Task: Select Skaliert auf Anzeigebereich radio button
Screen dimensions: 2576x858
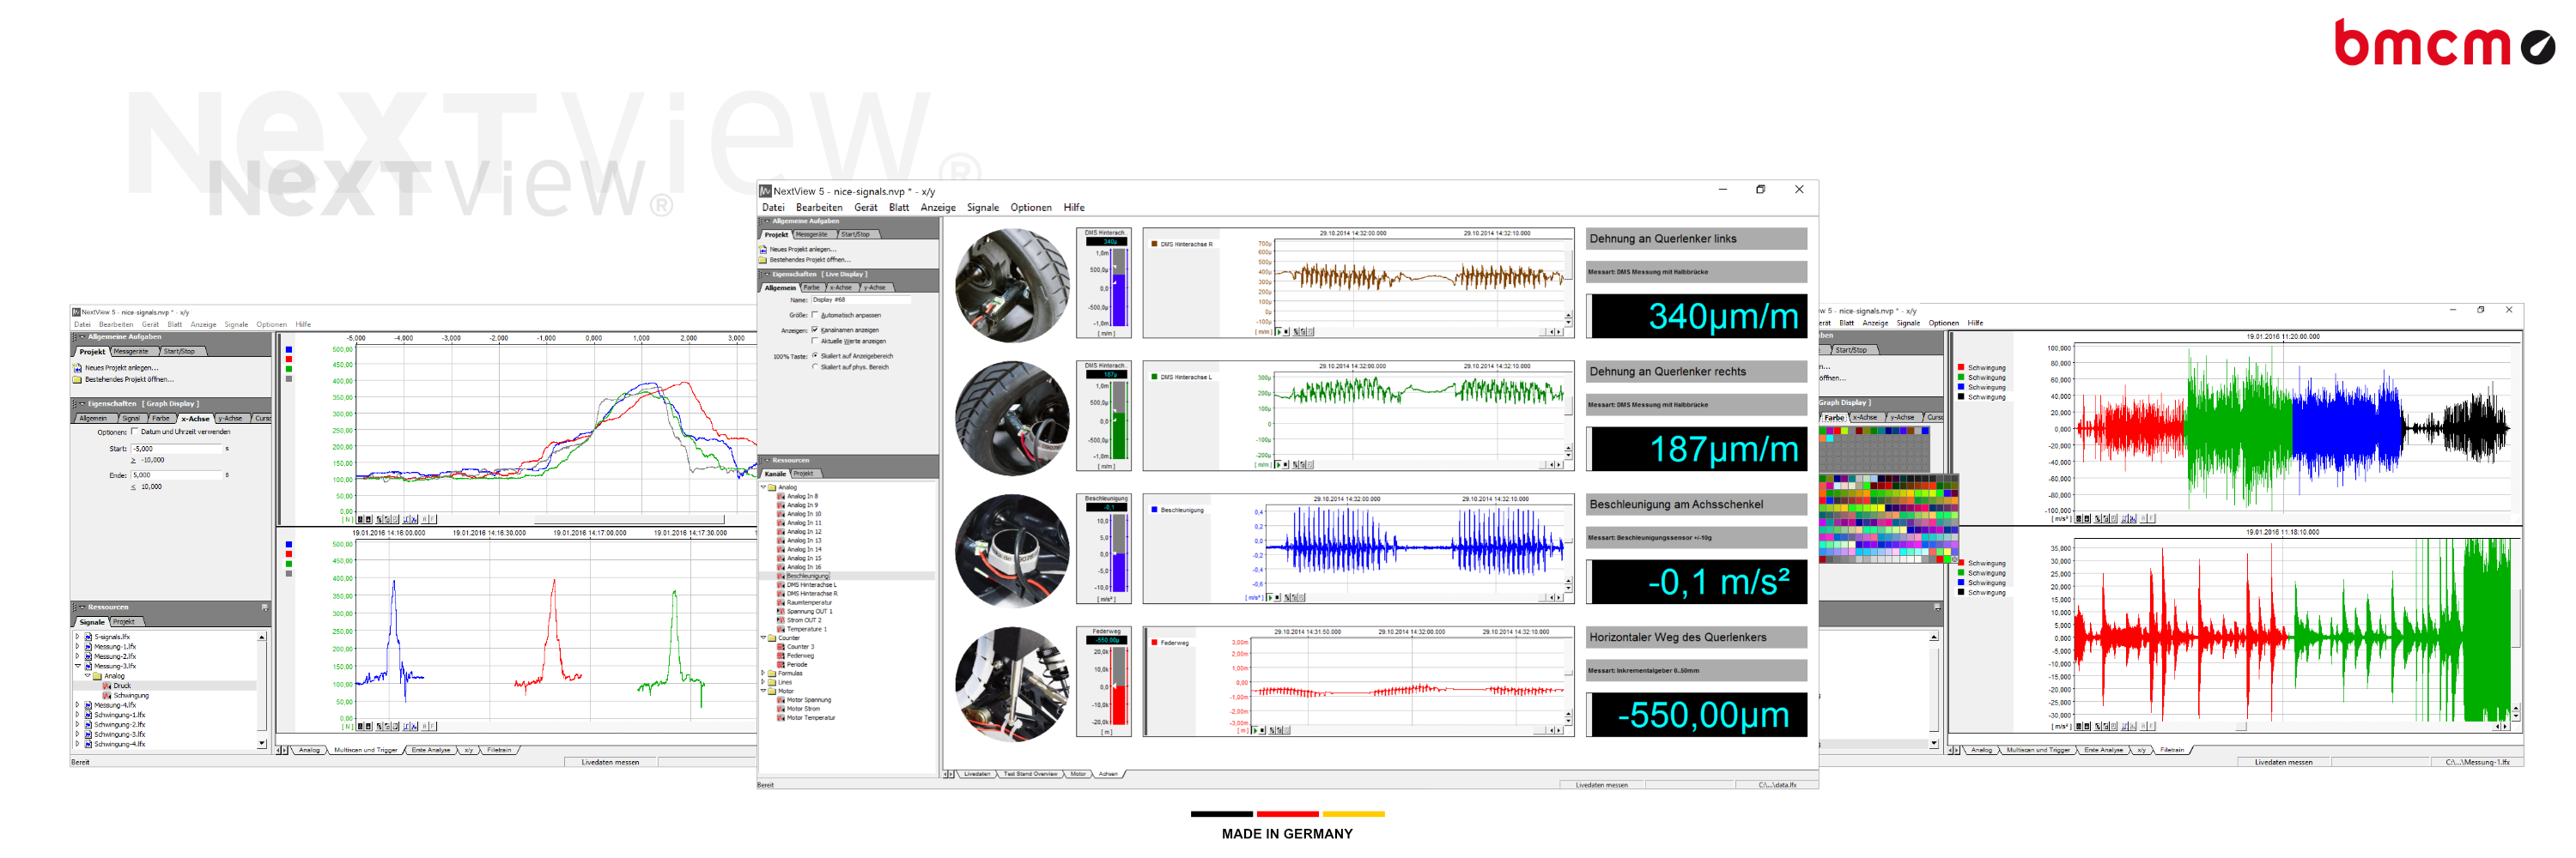Action: pyautogui.click(x=815, y=355)
